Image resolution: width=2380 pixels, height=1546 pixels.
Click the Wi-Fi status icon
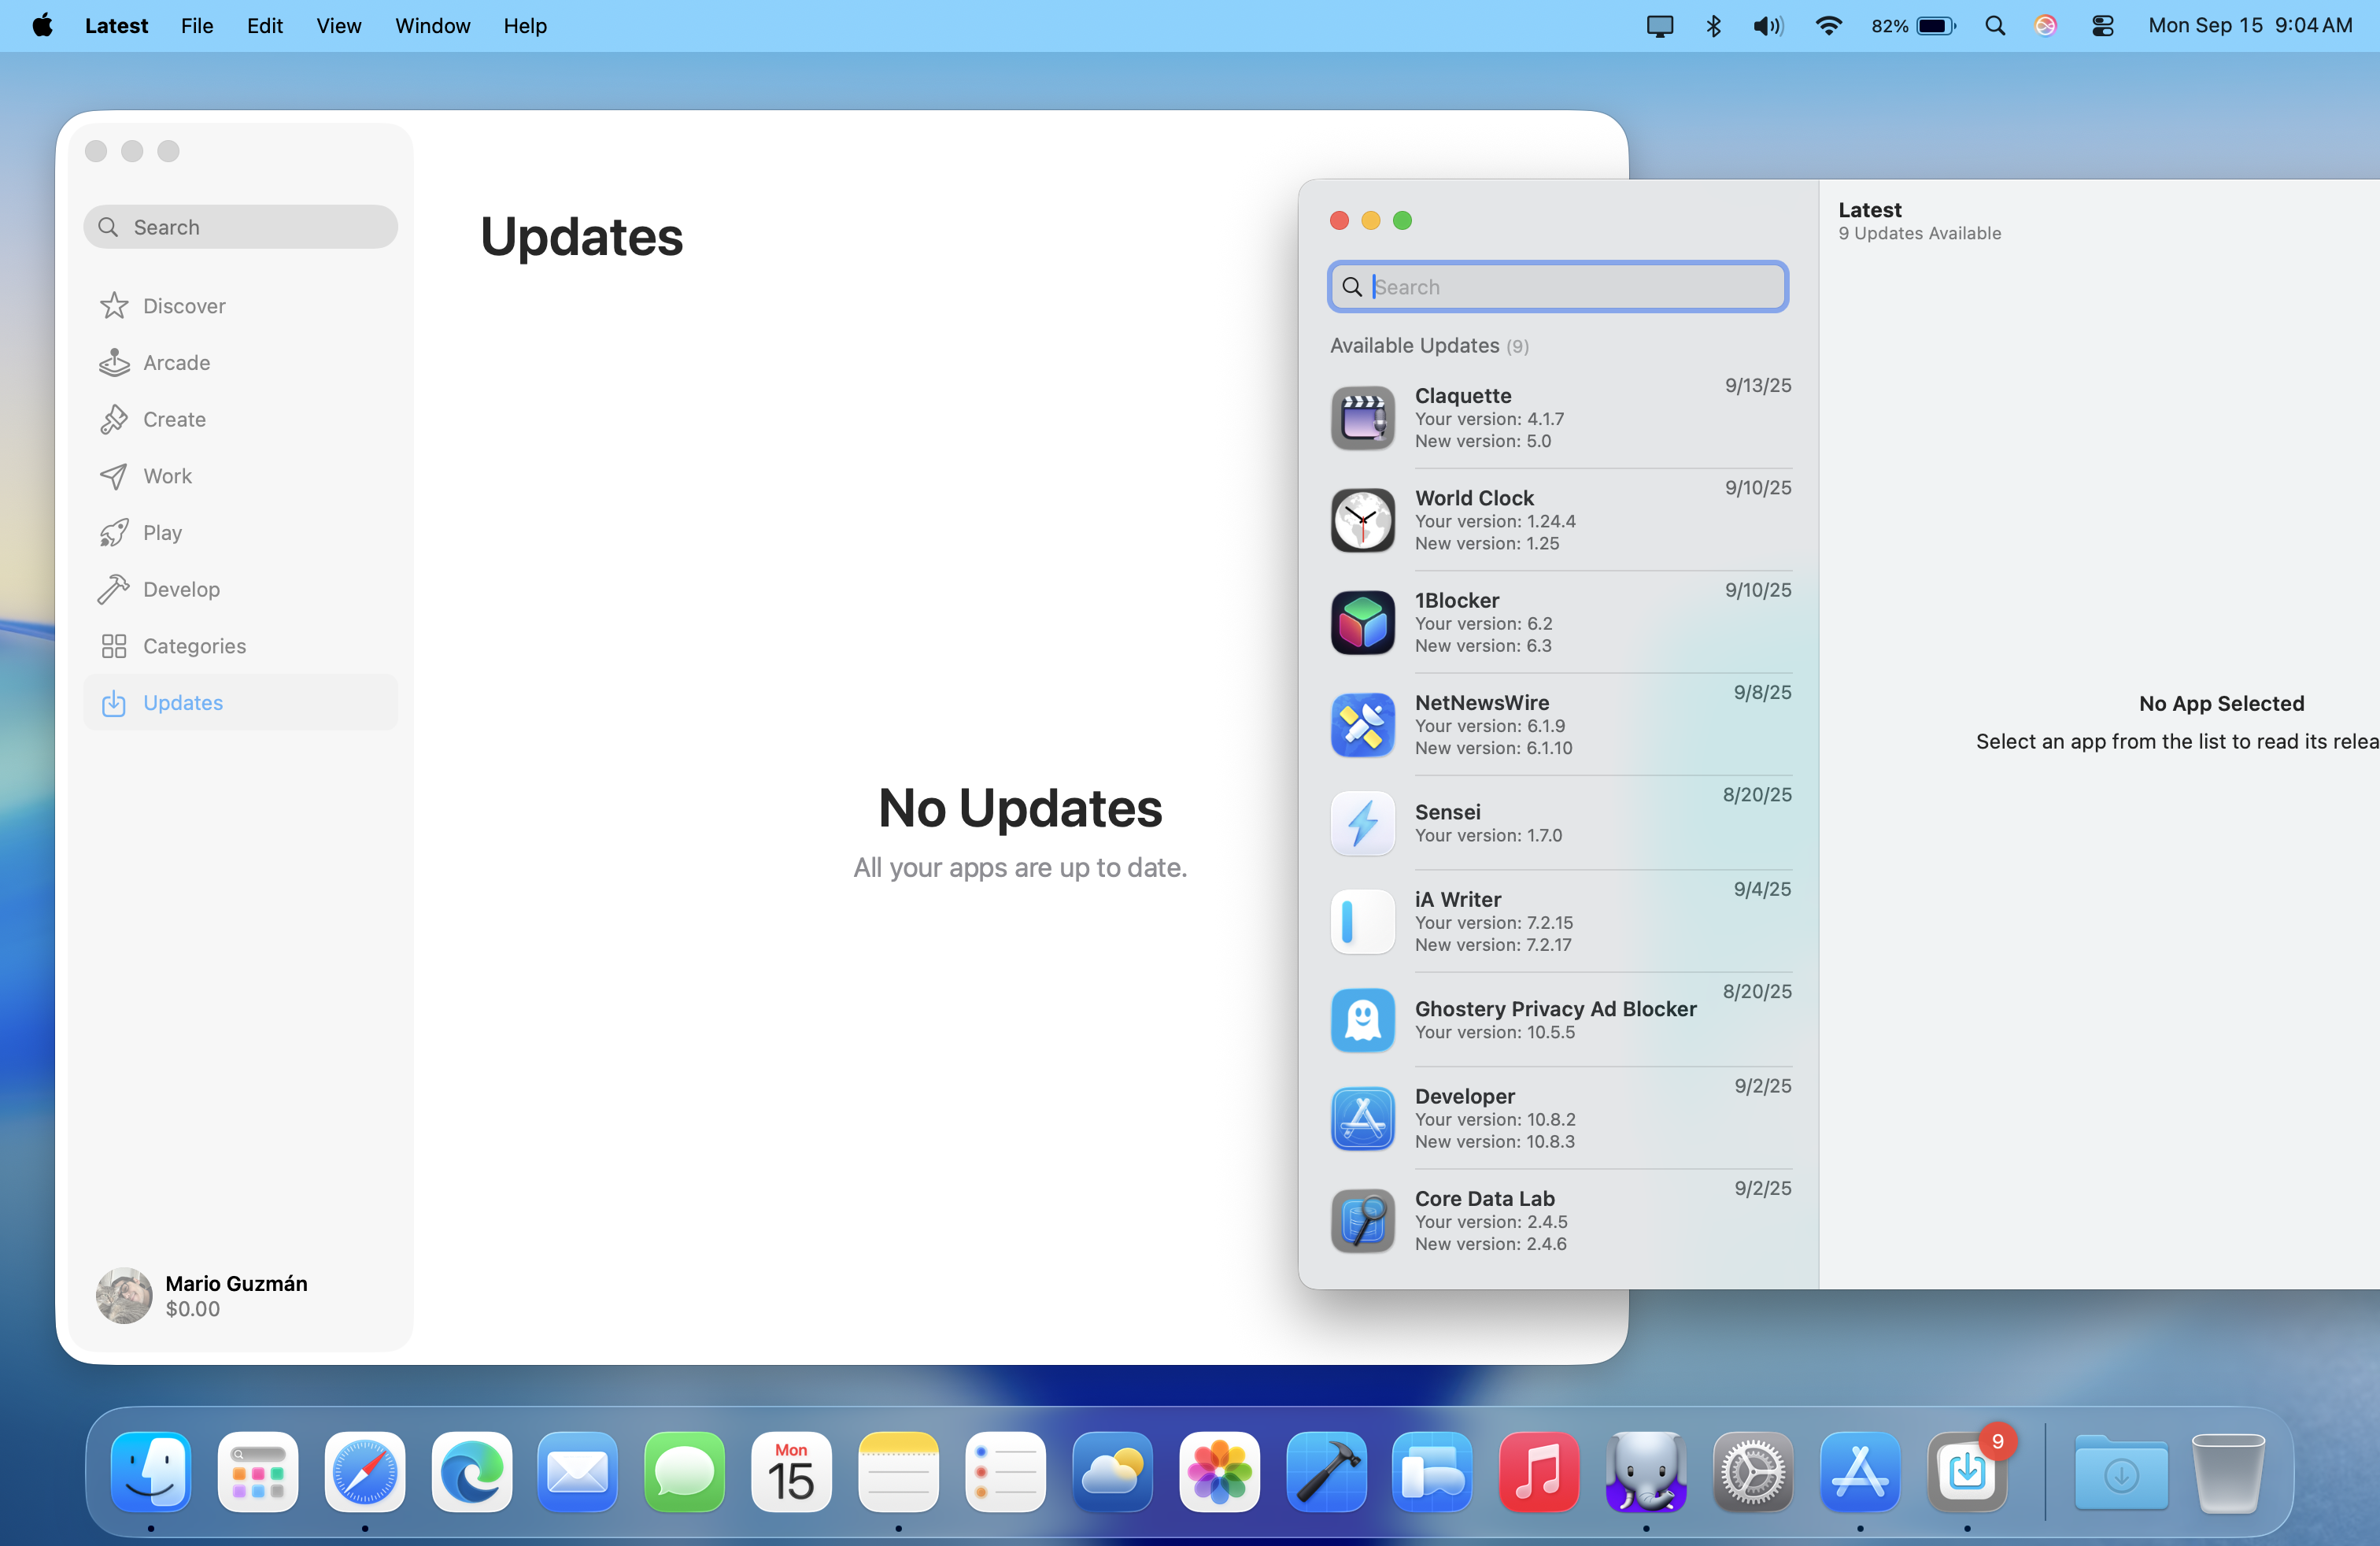(x=1828, y=26)
